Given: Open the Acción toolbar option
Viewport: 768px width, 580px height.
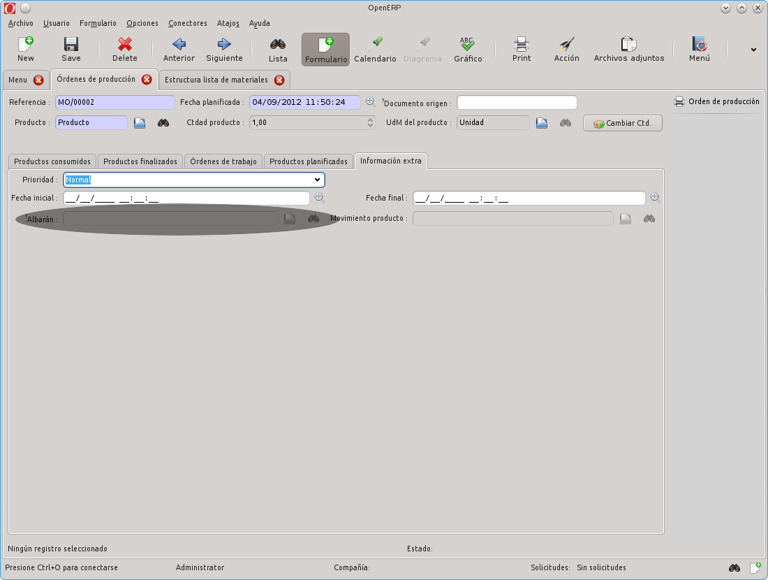Looking at the screenshot, I should 567,50.
